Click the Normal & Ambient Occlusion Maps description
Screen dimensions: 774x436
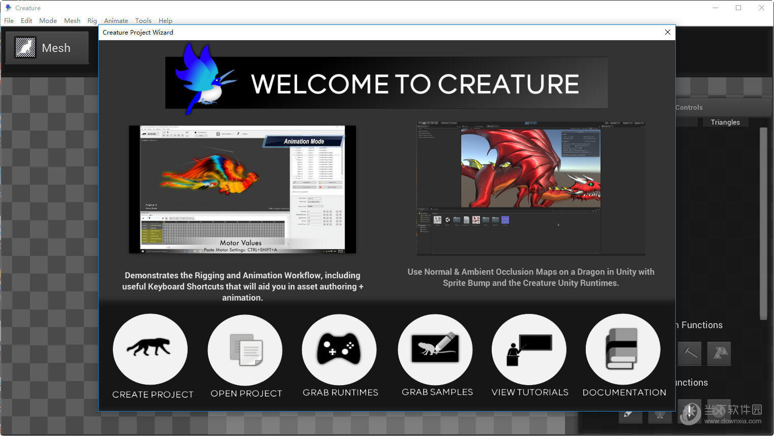pyautogui.click(x=531, y=277)
